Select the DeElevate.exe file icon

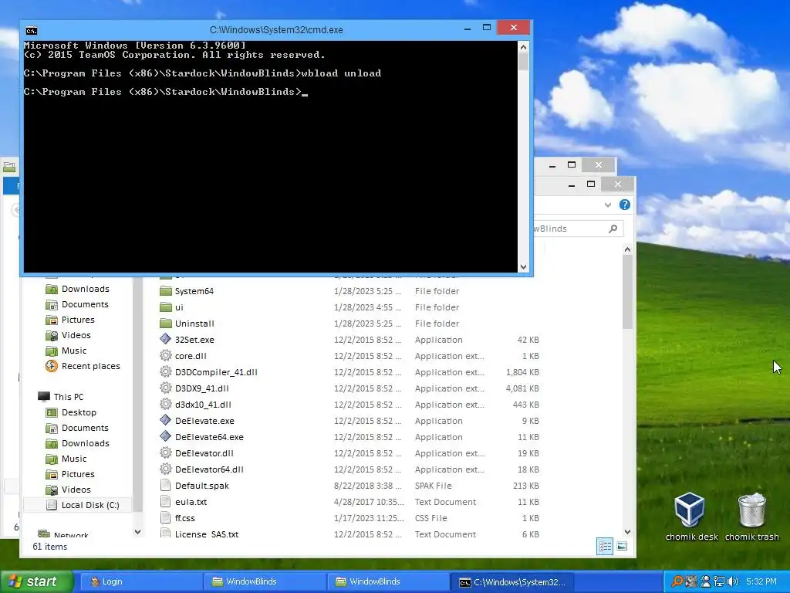tap(165, 420)
